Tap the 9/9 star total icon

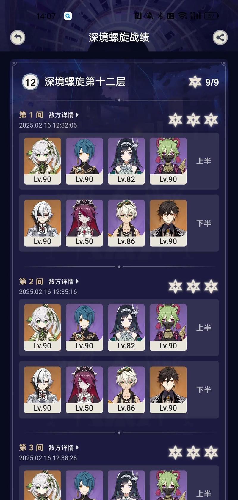pyautogui.click(x=195, y=82)
